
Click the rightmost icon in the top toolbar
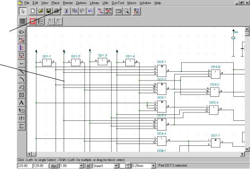click(x=137, y=11)
